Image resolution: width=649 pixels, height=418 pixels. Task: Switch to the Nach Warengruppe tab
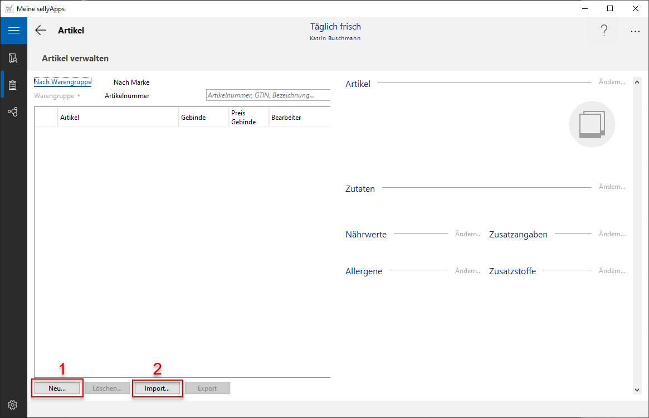click(62, 82)
